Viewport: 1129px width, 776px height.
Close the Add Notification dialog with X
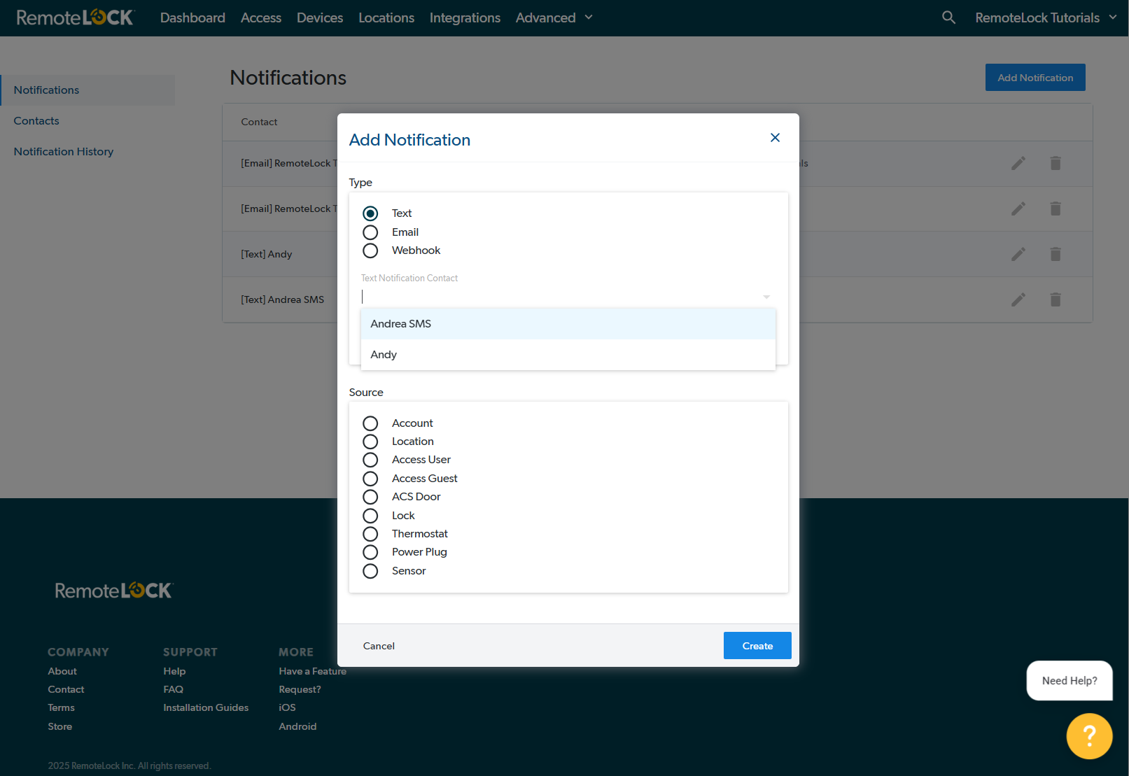(775, 138)
